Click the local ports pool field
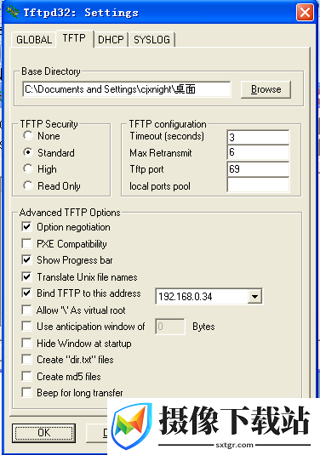Screen dimensions: 320x455 258,185
